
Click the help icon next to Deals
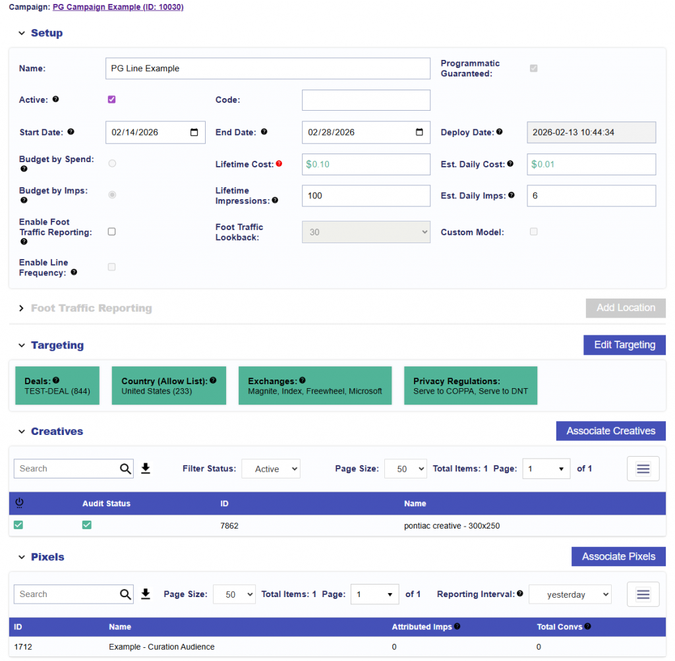point(56,380)
